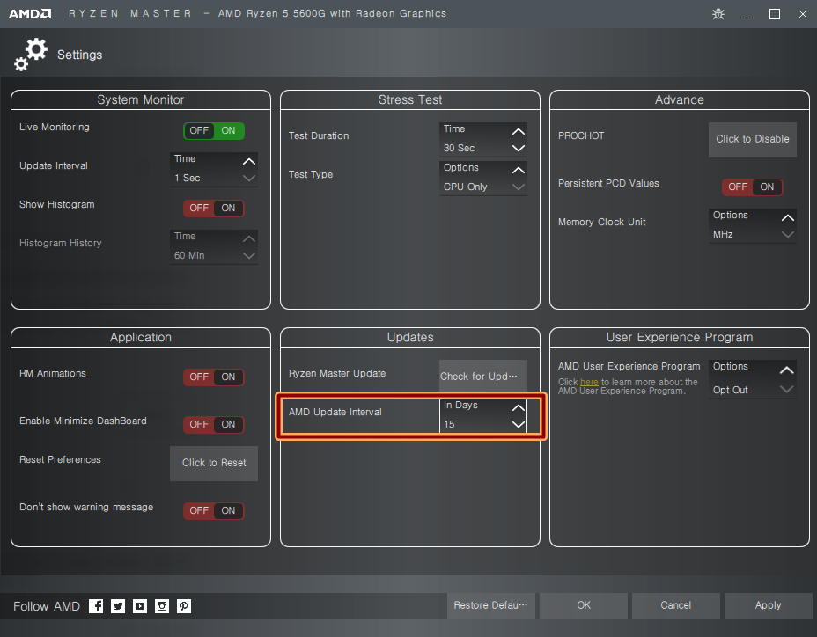Open AMD's YouTube channel

[x=139, y=606]
